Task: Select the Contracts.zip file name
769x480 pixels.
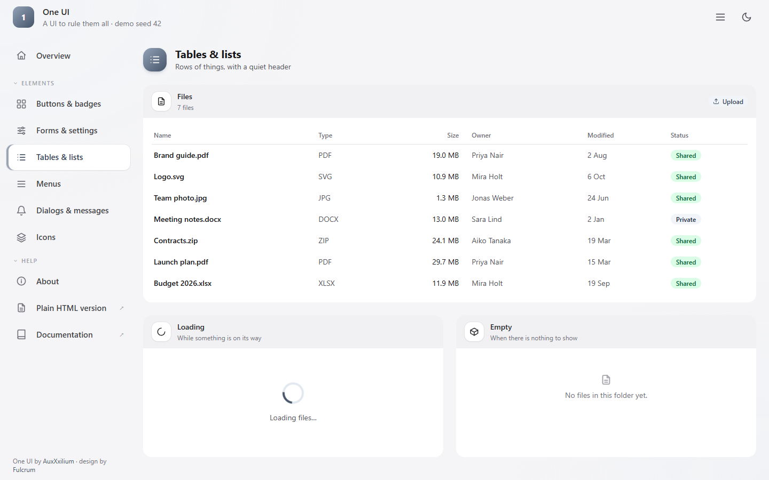Action: coord(176,241)
